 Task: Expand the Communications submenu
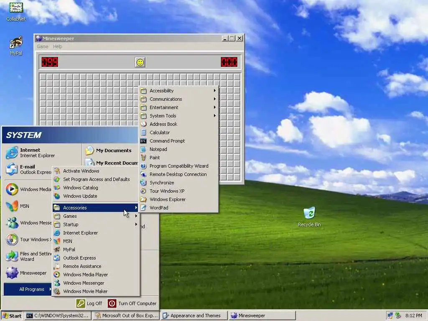click(178, 99)
